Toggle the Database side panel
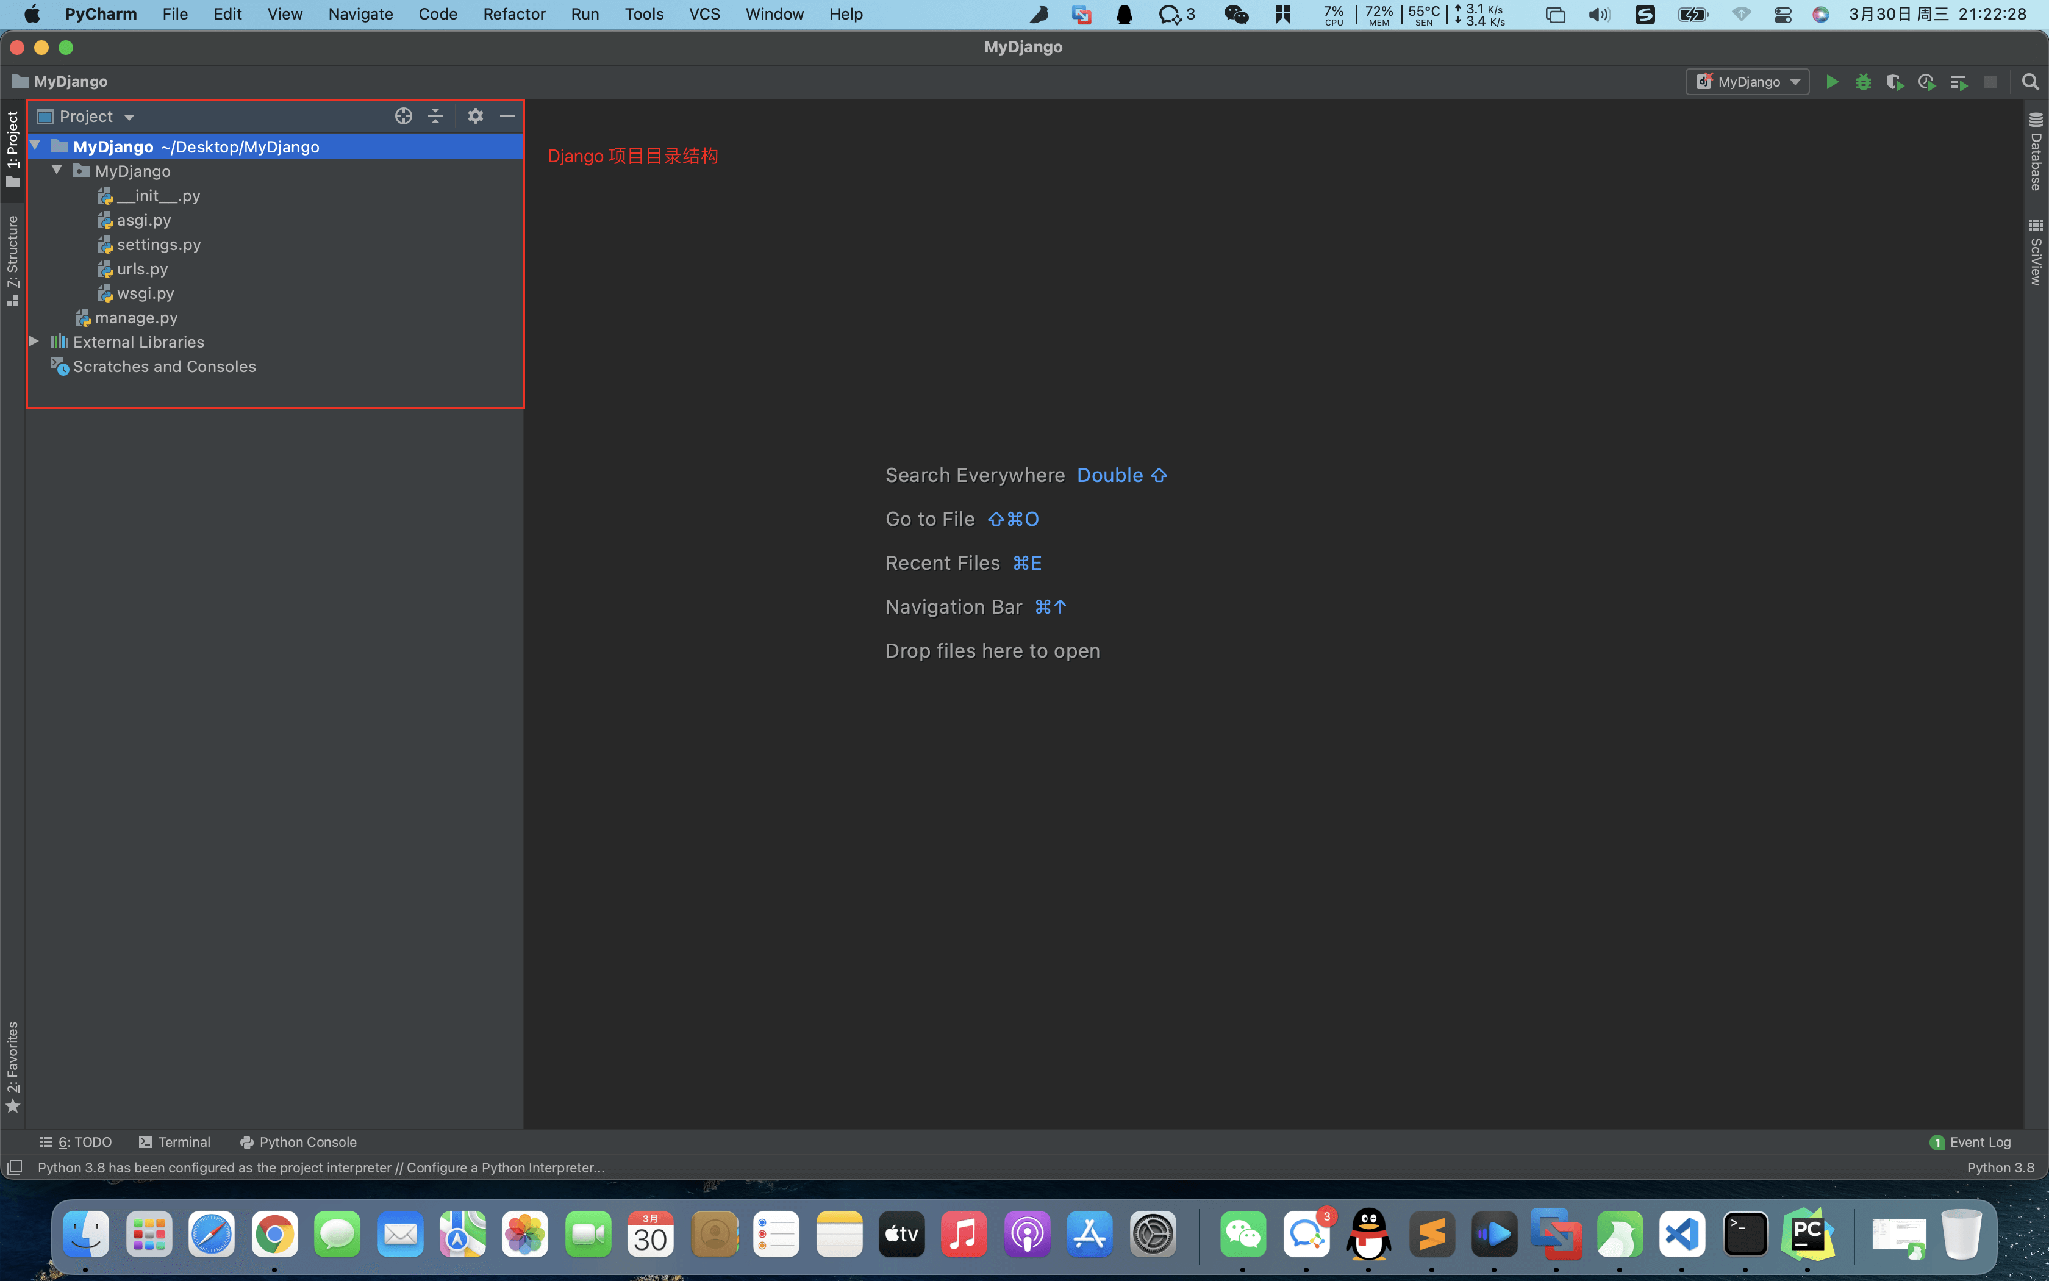Screen dimensions: 2049x1281 2036,152
